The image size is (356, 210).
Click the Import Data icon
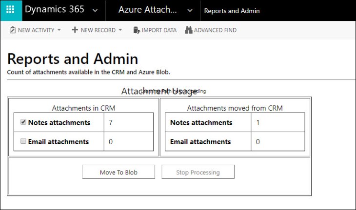(136, 30)
